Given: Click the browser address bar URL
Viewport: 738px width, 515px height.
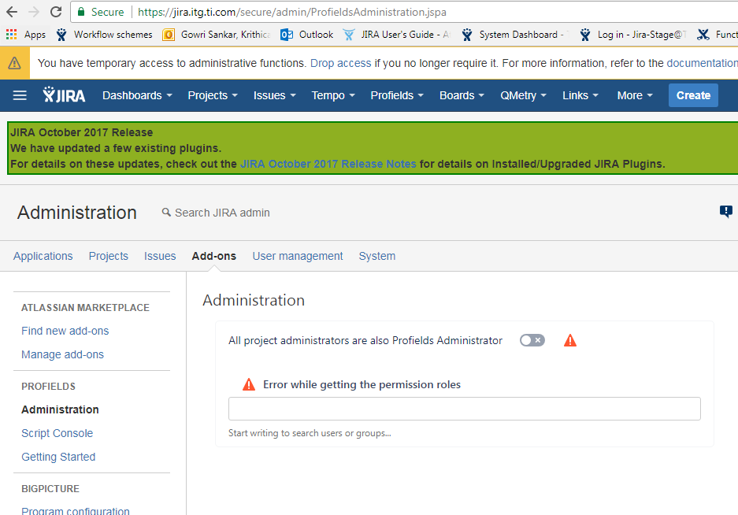Looking at the screenshot, I should click(x=291, y=12).
